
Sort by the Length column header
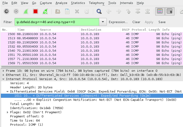[x=154, y=30]
